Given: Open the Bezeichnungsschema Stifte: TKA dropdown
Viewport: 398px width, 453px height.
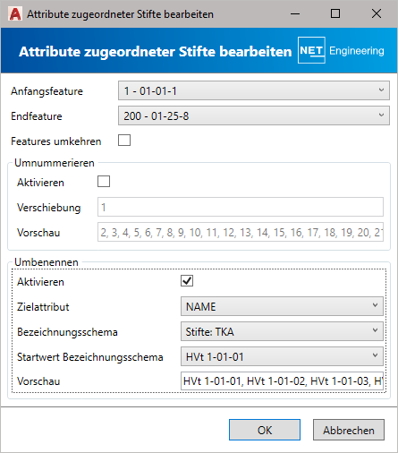Looking at the screenshot, I should pos(282,331).
